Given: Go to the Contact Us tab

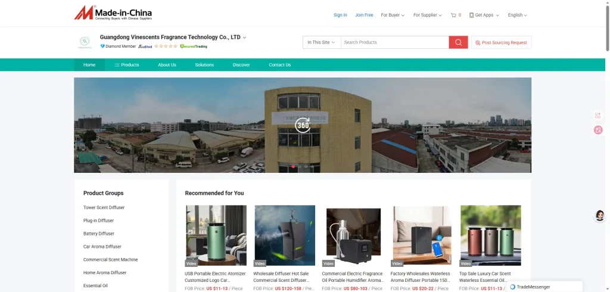Looking at the screenshot, I should coord(279,65).
